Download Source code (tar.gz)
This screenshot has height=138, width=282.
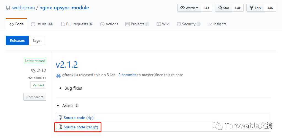pos(80,127)
